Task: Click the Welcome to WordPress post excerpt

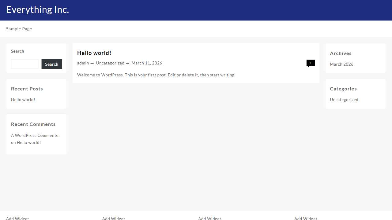Action: (156, 75)
